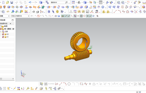Click the navigator horizontal scrollbar right arrow

13,79
